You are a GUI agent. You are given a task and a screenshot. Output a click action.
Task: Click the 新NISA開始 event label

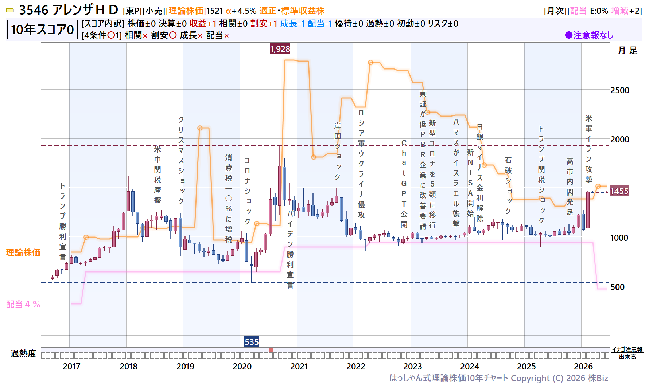coord(470,183)
